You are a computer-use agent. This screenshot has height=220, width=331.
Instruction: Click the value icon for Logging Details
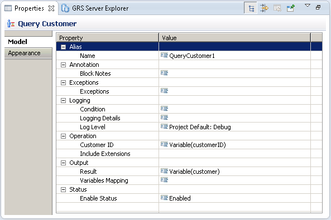[x=164, y=118]
